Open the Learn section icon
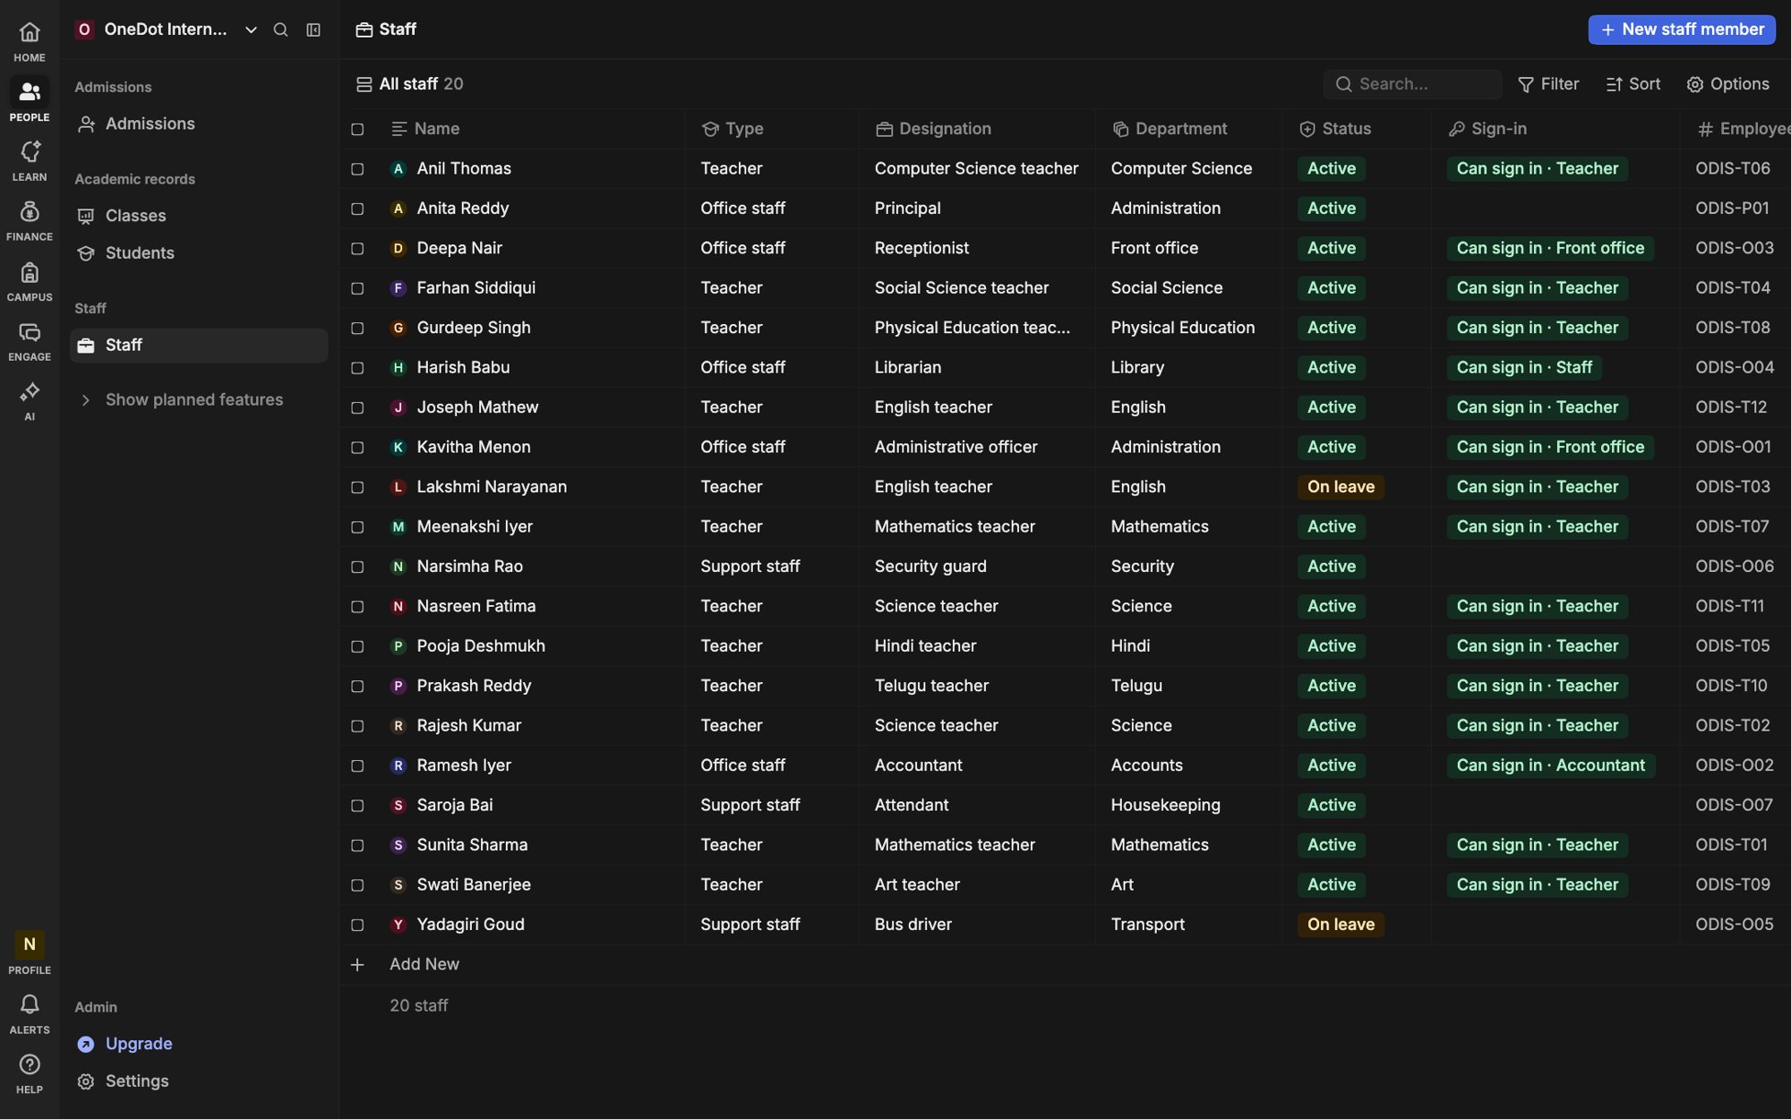This screenshot has width=1791, height=1119. [x=30, y=161]
